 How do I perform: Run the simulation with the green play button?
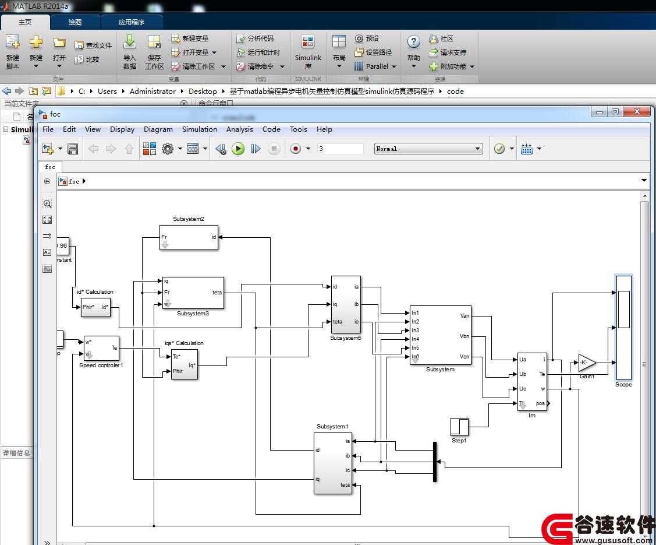point(238,149)
